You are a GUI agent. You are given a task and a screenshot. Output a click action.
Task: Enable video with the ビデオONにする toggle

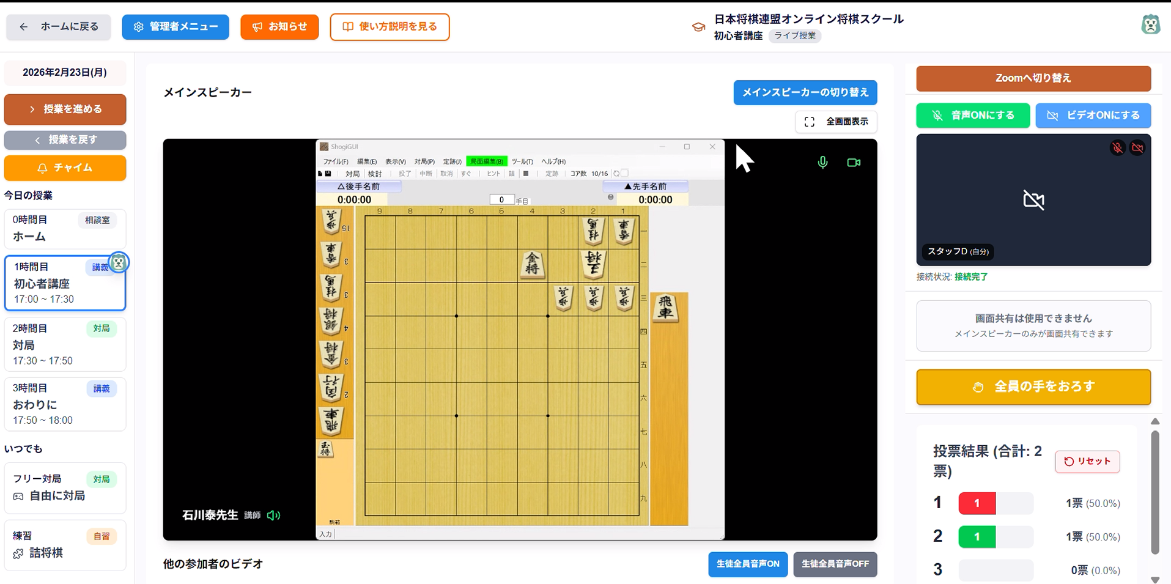click(x=1093, y=115)
